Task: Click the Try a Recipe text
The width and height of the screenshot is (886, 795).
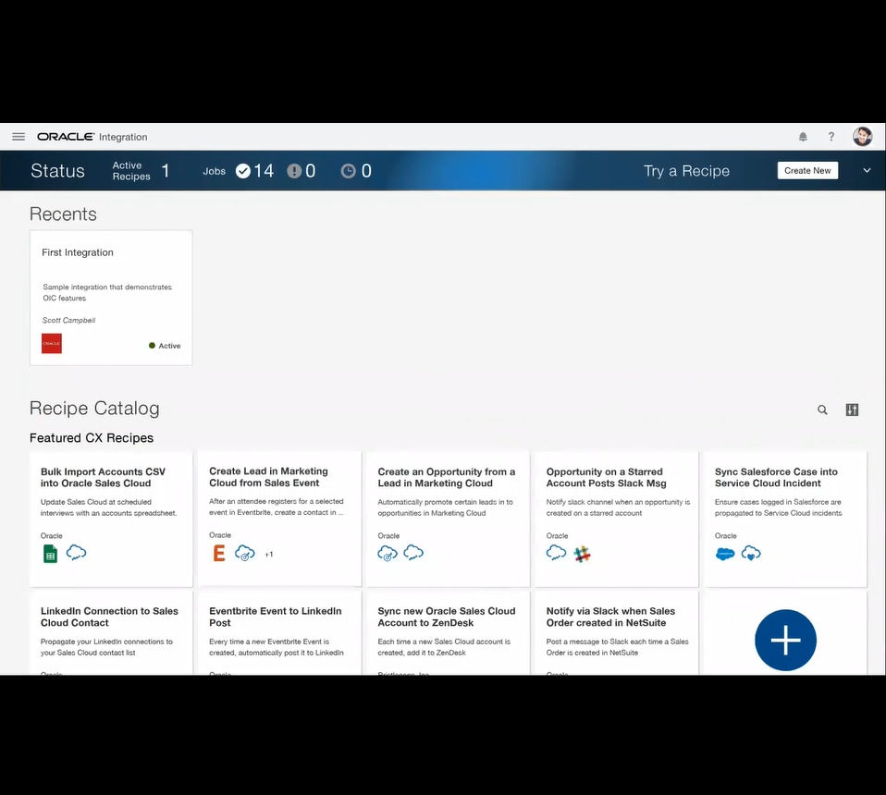Action: [686, 170]
